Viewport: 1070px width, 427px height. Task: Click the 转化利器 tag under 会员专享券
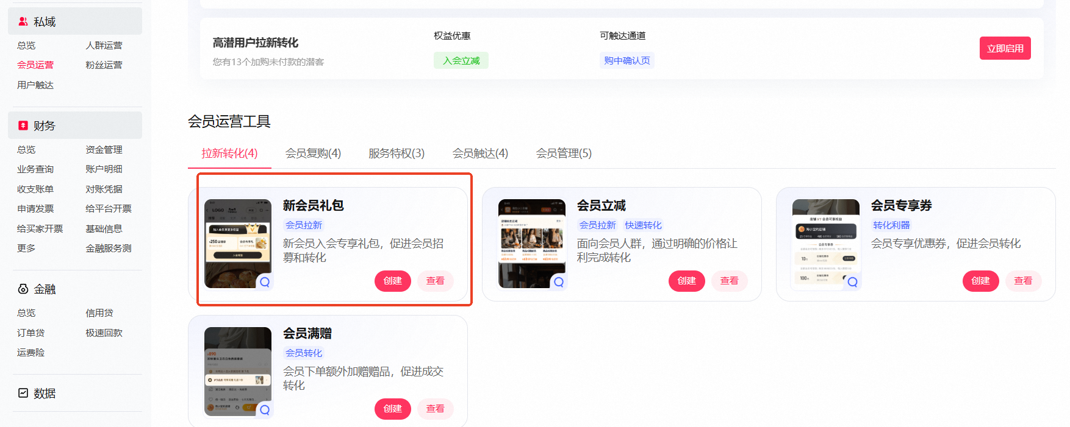891,225
